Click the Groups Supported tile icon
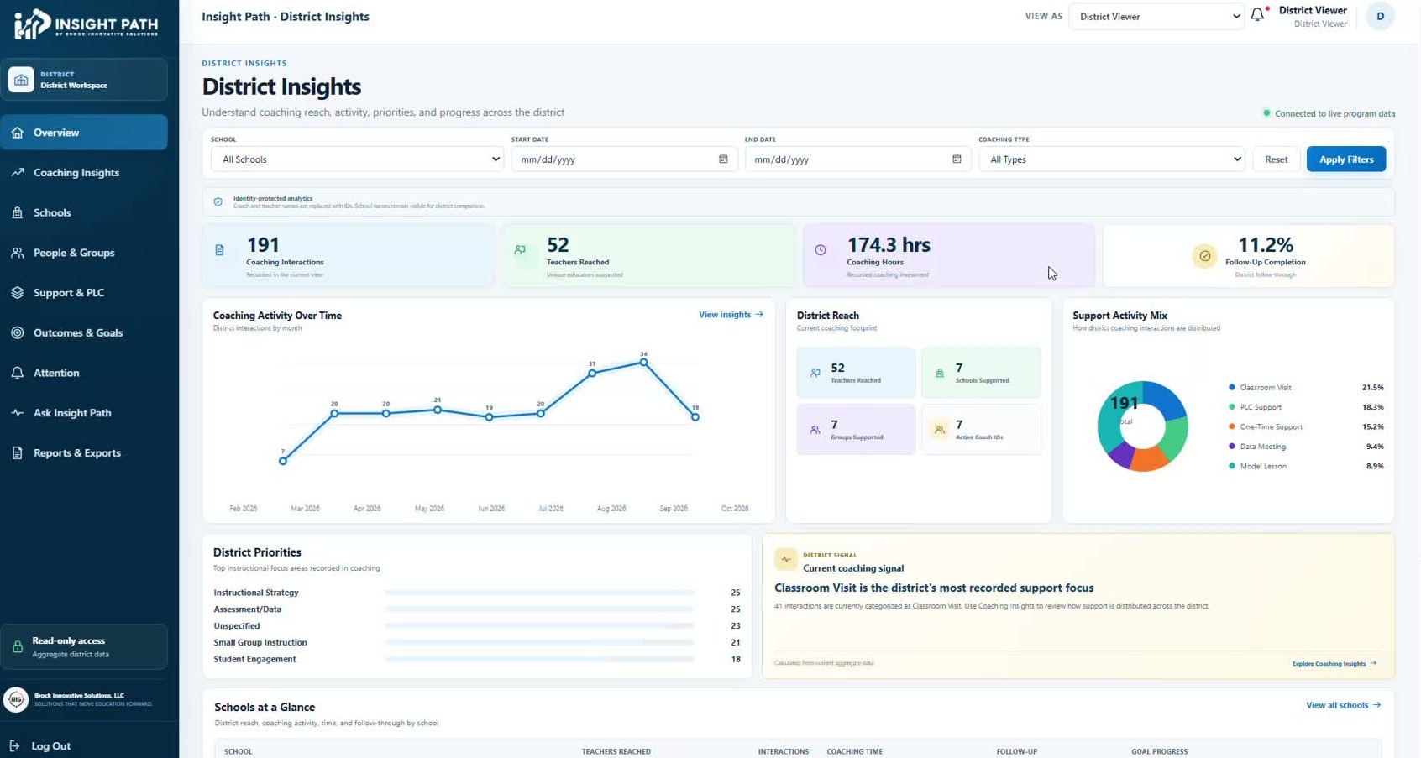Image resolution: width=1421 pixels, height=758 pixels. point(815,430)
